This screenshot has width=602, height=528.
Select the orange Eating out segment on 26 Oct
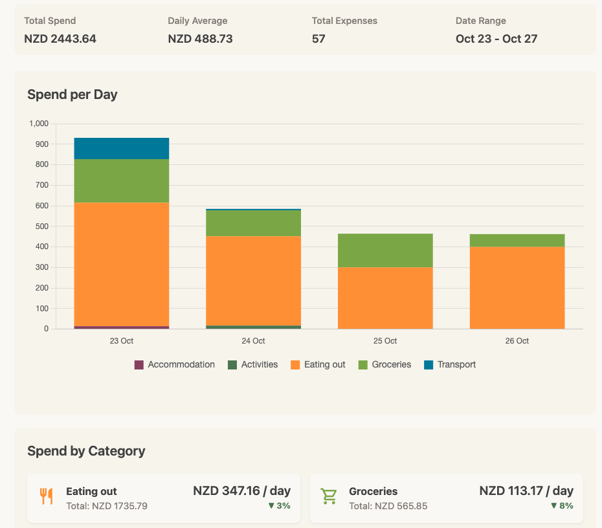(x=517, y=287)
